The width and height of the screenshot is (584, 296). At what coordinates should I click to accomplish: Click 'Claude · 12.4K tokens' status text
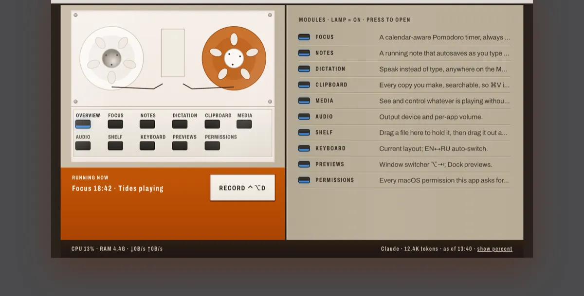[x=410, y=249]
